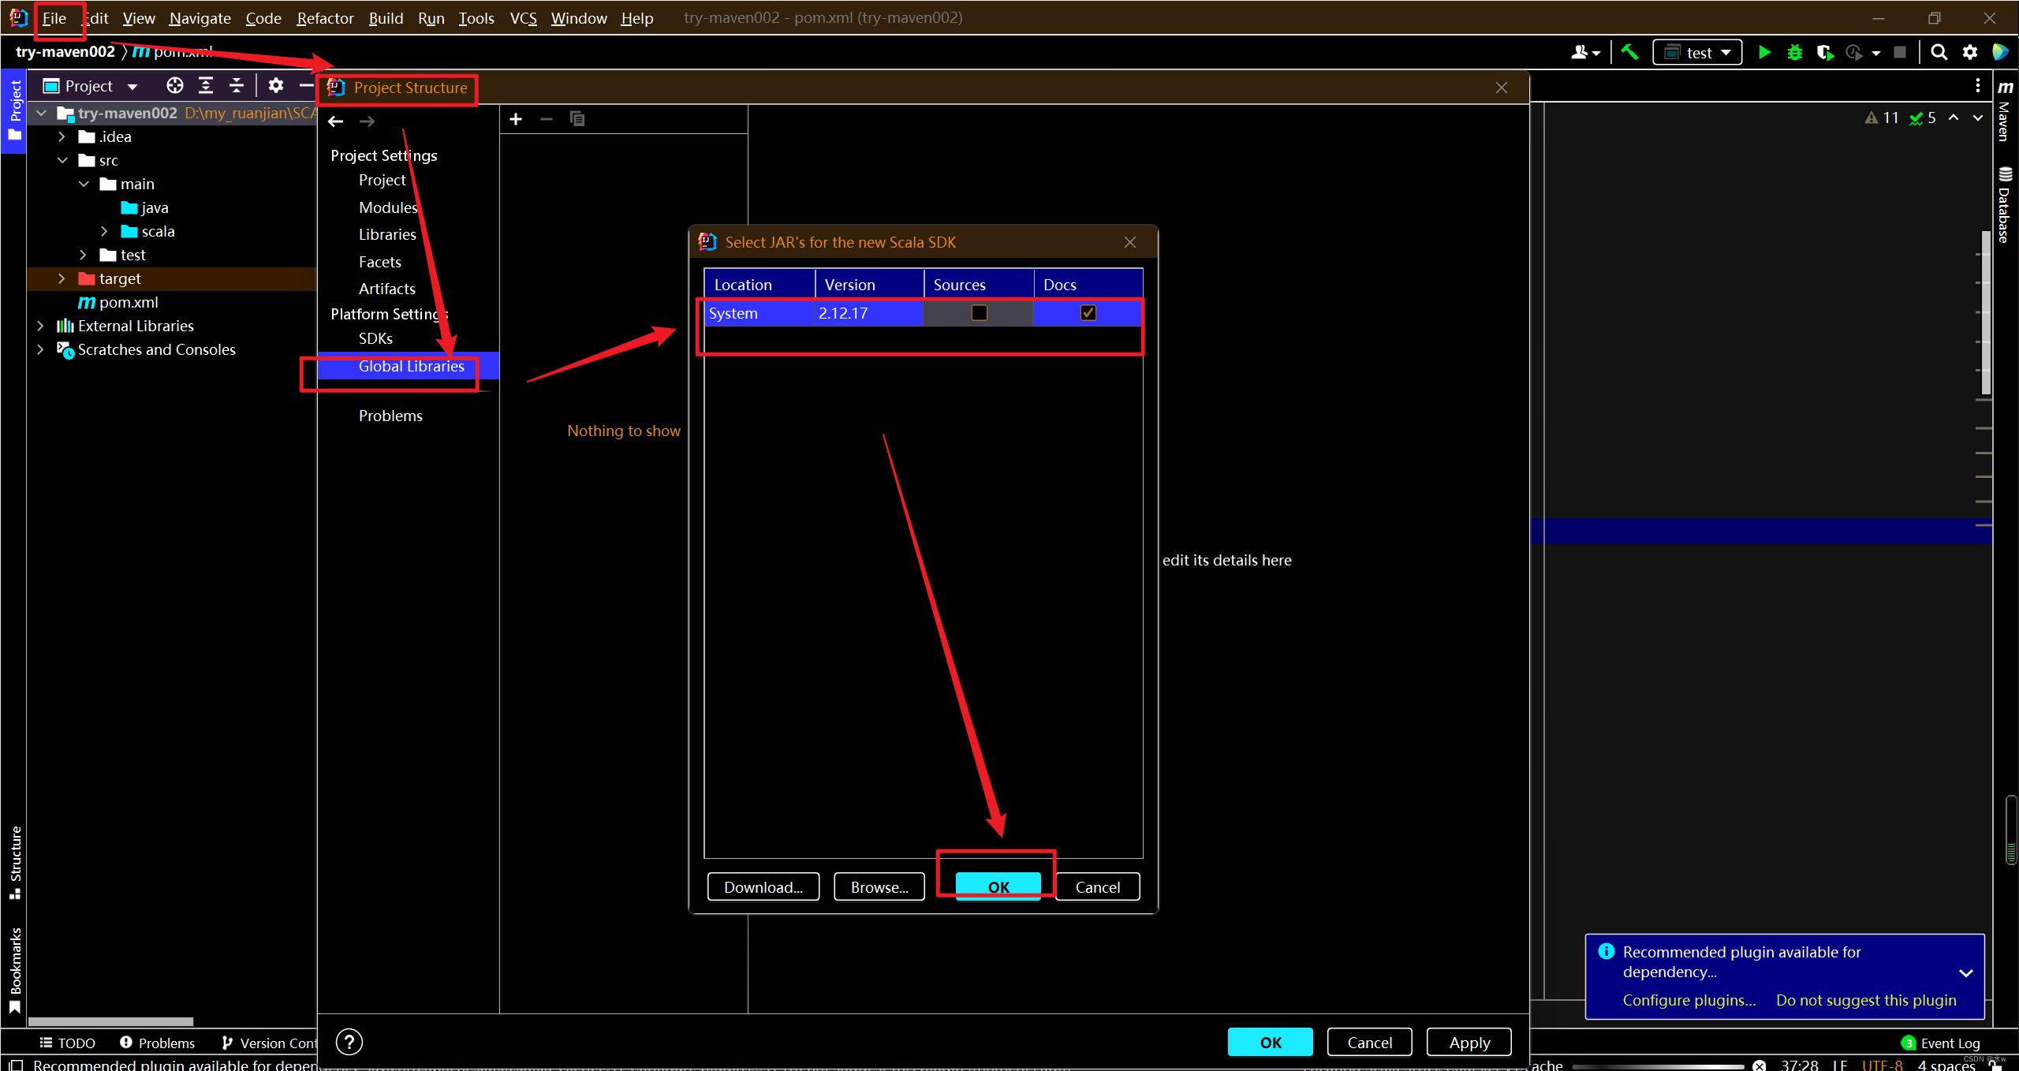
Task: Click the Browse... button
Action: [879, 887]
